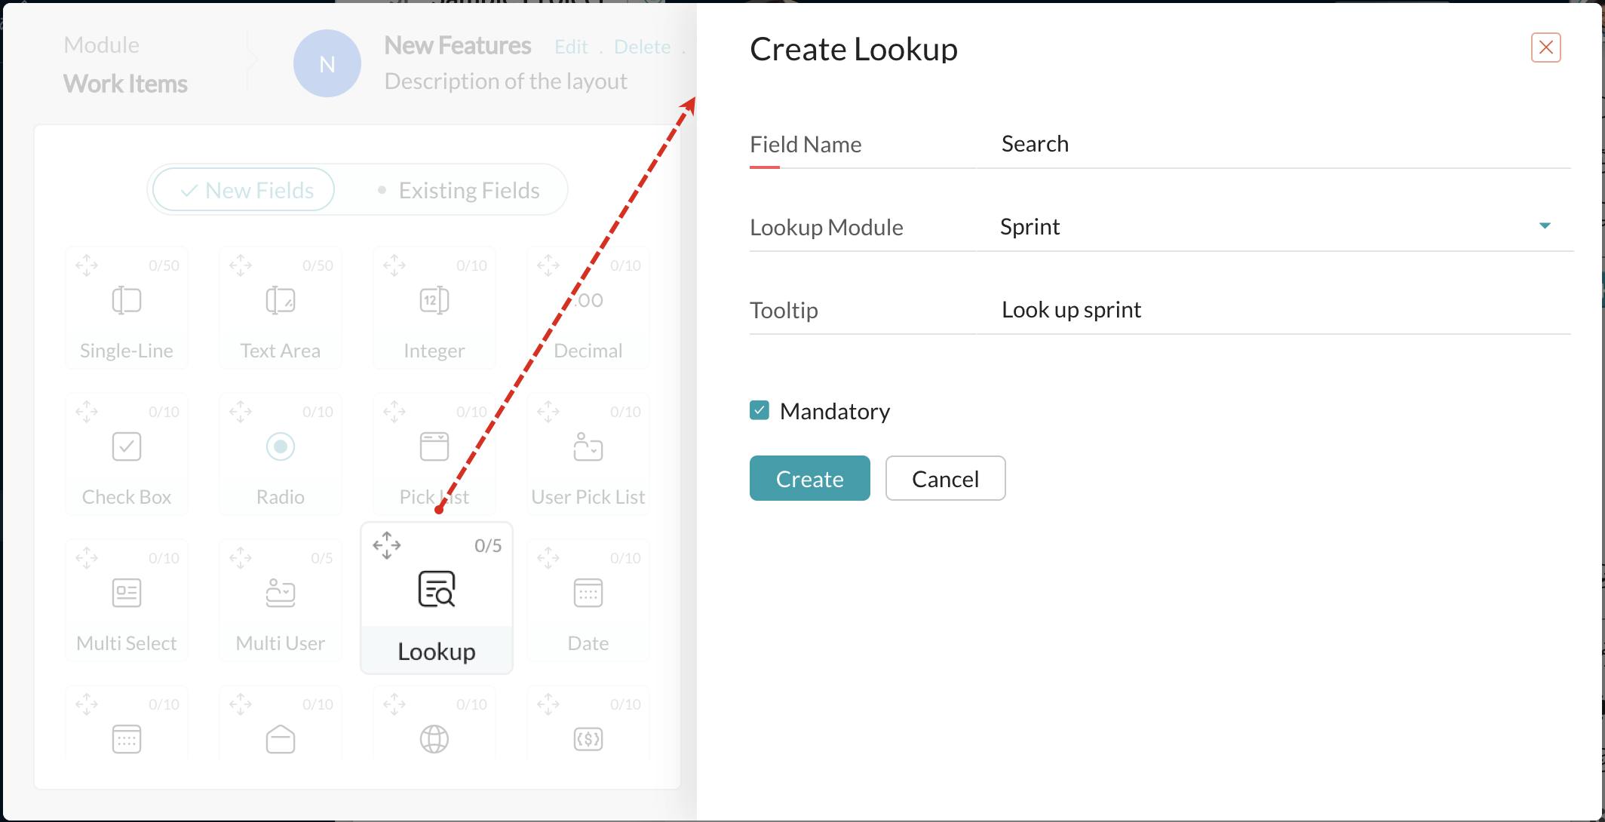Select the User Pick List icon
This screenshot has width=1605, height=822.
(x=588, y=446)
